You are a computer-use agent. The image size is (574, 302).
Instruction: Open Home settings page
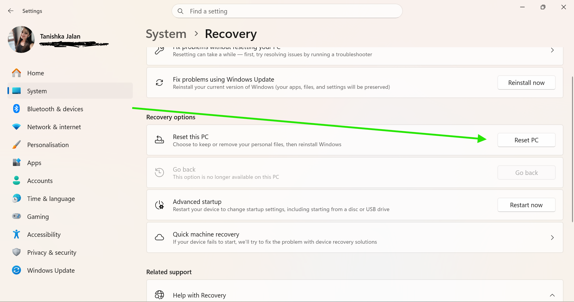pos(70,73)
